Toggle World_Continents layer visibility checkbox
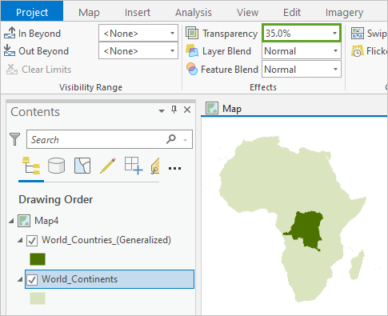This screenshot has height=316, width=388. pos(32,279)
